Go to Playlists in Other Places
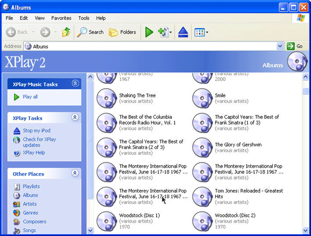The width and height of the screenshot is (311, 236). tap(31, 186)
